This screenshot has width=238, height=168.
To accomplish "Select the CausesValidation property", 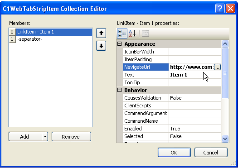I will click(146, 98).
